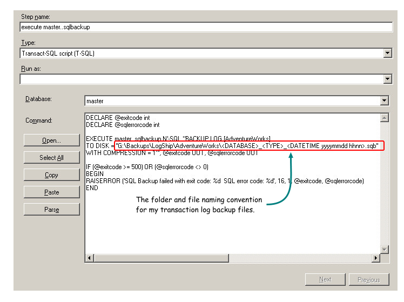The image size is (404, 302).
Task: Expand the Type dropdown arrow
Action: [387, 53]
